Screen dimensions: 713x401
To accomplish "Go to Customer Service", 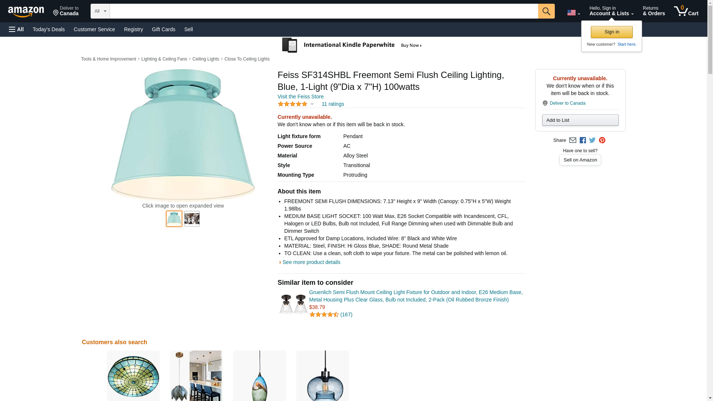I will click(94, 29).
